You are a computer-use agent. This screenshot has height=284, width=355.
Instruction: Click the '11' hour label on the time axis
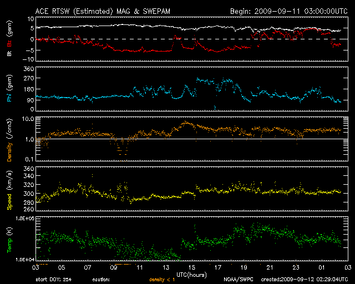point(140,267)
